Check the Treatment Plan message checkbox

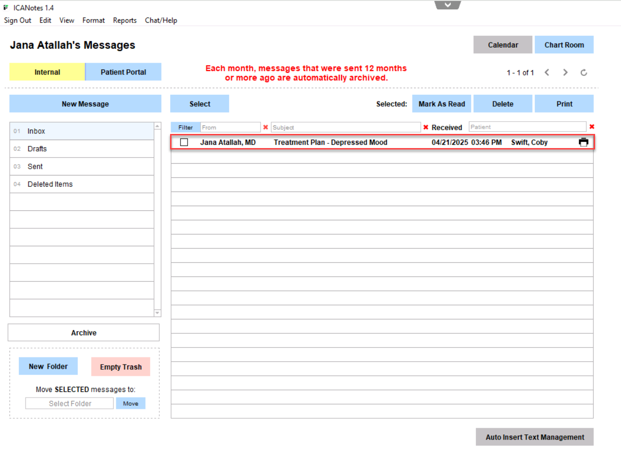tap(184, 142)
